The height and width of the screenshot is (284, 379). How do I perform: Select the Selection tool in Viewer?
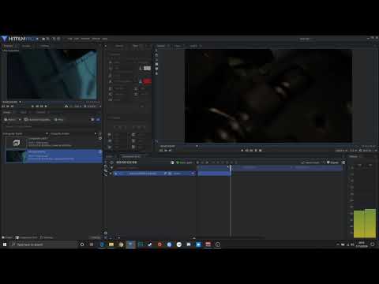pyautogui.click(x=156, y=50)
